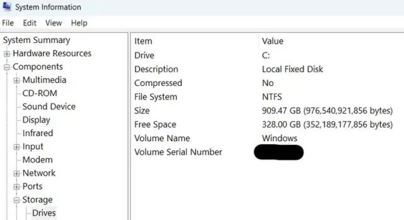This screenshot has width=404, height=220.
Task: Select the Modem tree item
Action: [x=37, y=160]
